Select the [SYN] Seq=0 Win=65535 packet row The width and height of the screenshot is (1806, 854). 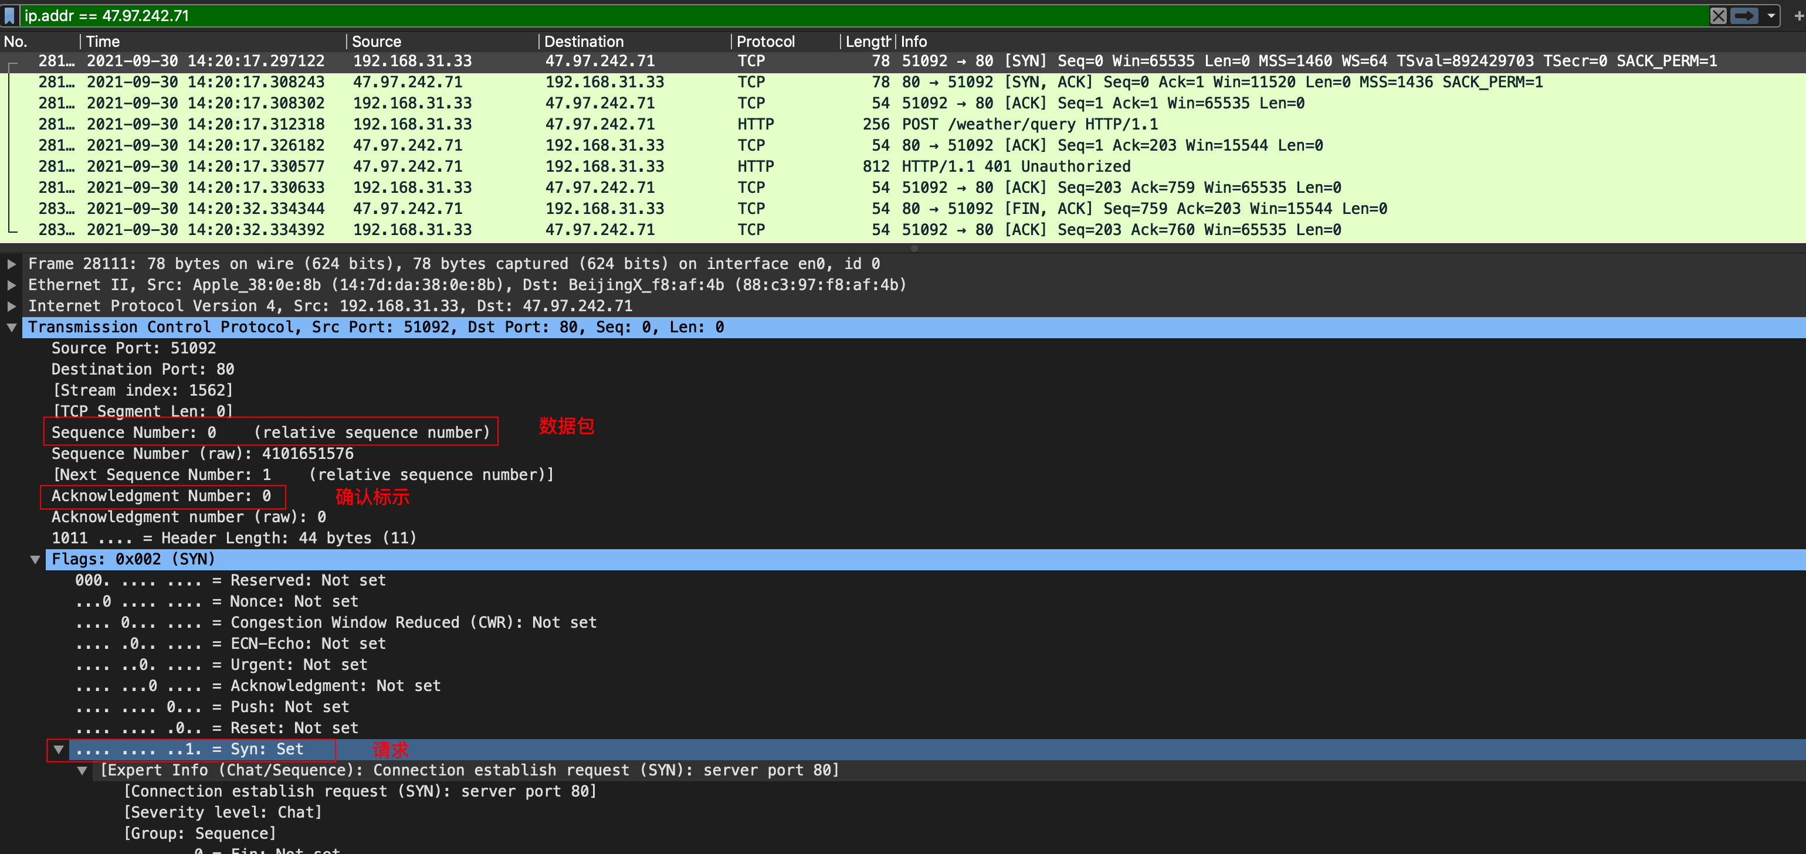(903, 61)
